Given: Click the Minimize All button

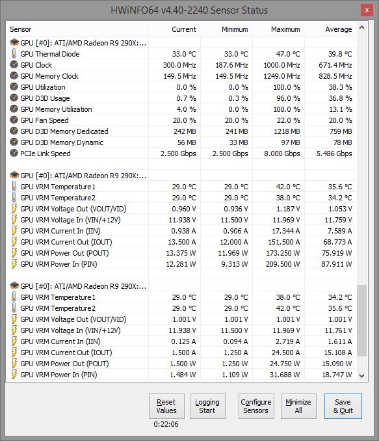Looking at the screenshot, I should 298,406.
